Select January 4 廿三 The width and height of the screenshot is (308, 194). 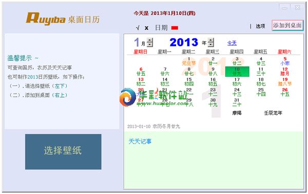point(261,61)
